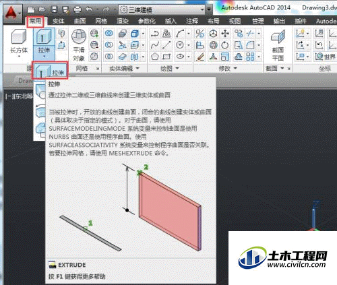The image size is (337, 285).
Task: Click the 截面平面 section plane button
Action: (x=278, y=45)
